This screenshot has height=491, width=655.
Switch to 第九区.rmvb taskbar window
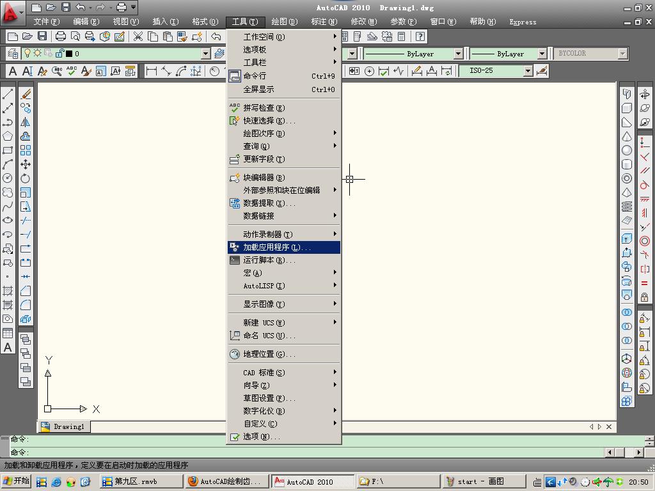pyautogui.click(x=141, y=481)
